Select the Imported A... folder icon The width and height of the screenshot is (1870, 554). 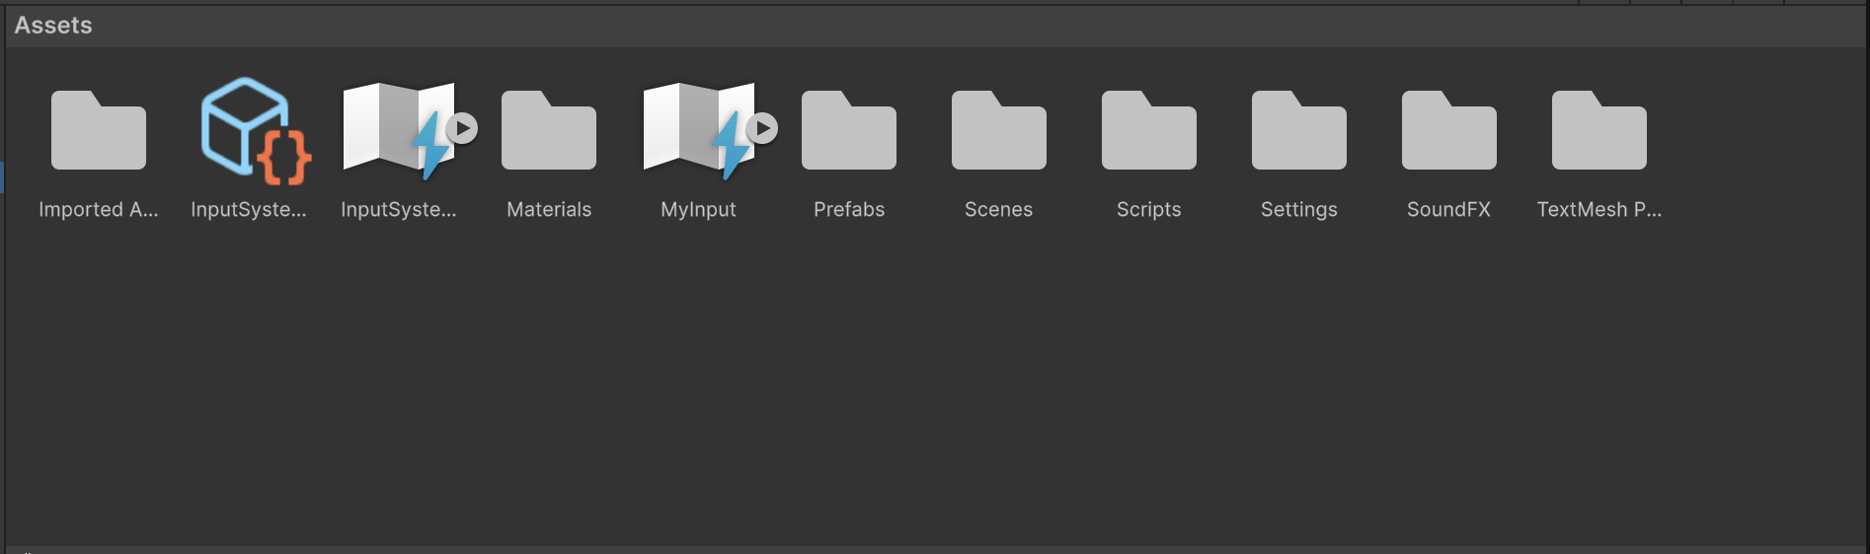(x=99, y=131)
